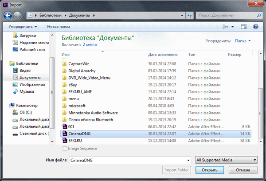Click the help question mark icon
The image size is (266, 181).
[x=256, y=27]
